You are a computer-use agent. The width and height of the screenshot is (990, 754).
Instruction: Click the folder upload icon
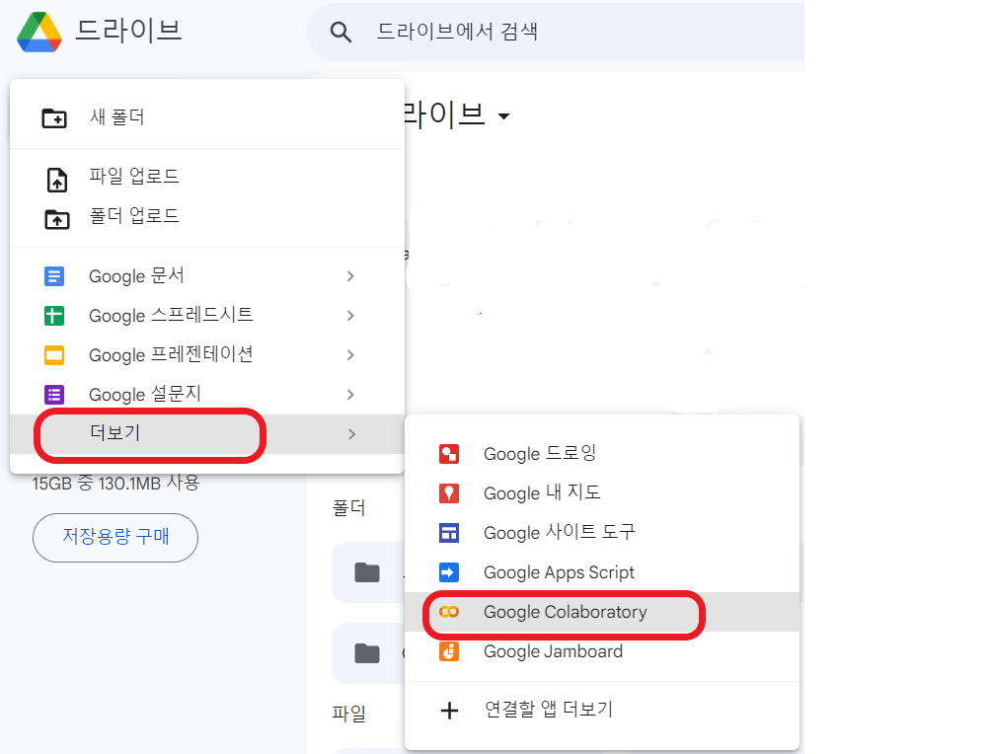[x=57, y=219]
